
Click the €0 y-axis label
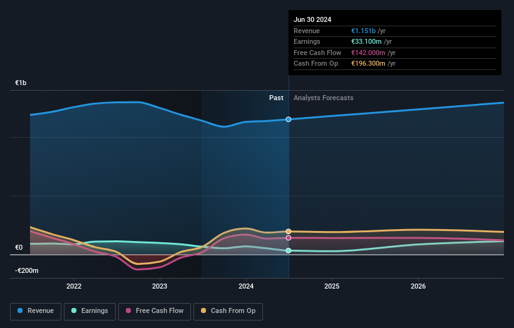tap(19, 247)
